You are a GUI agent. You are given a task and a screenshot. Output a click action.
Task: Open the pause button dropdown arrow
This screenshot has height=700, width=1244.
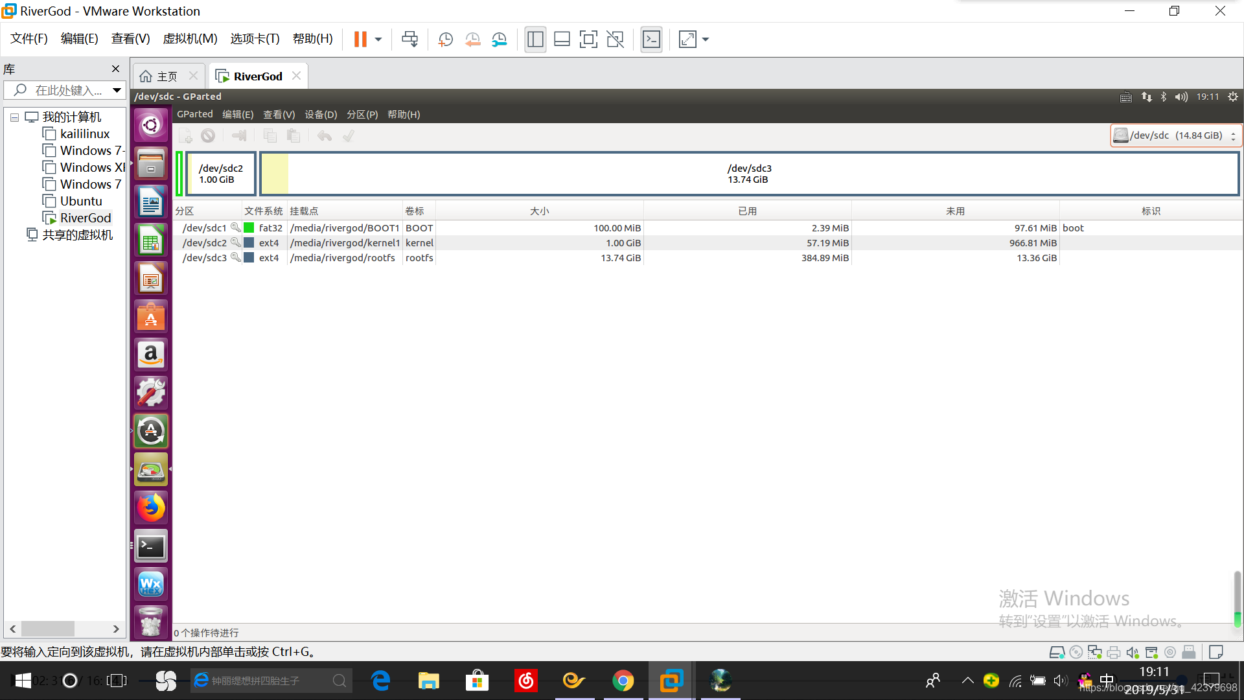tap(378, 40)
